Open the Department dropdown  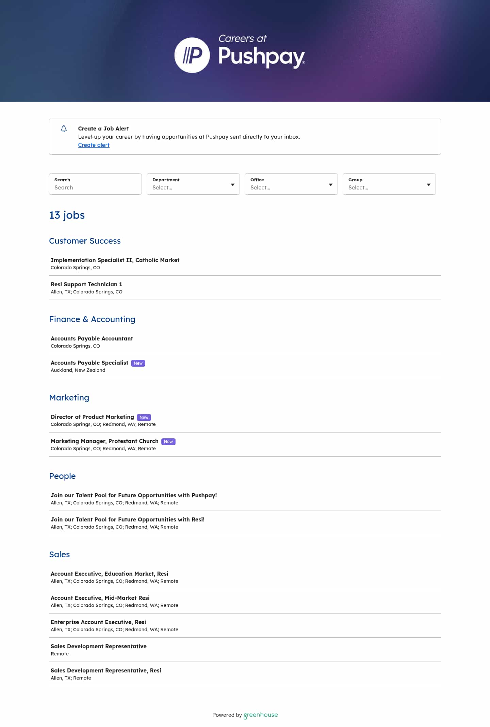193,184
